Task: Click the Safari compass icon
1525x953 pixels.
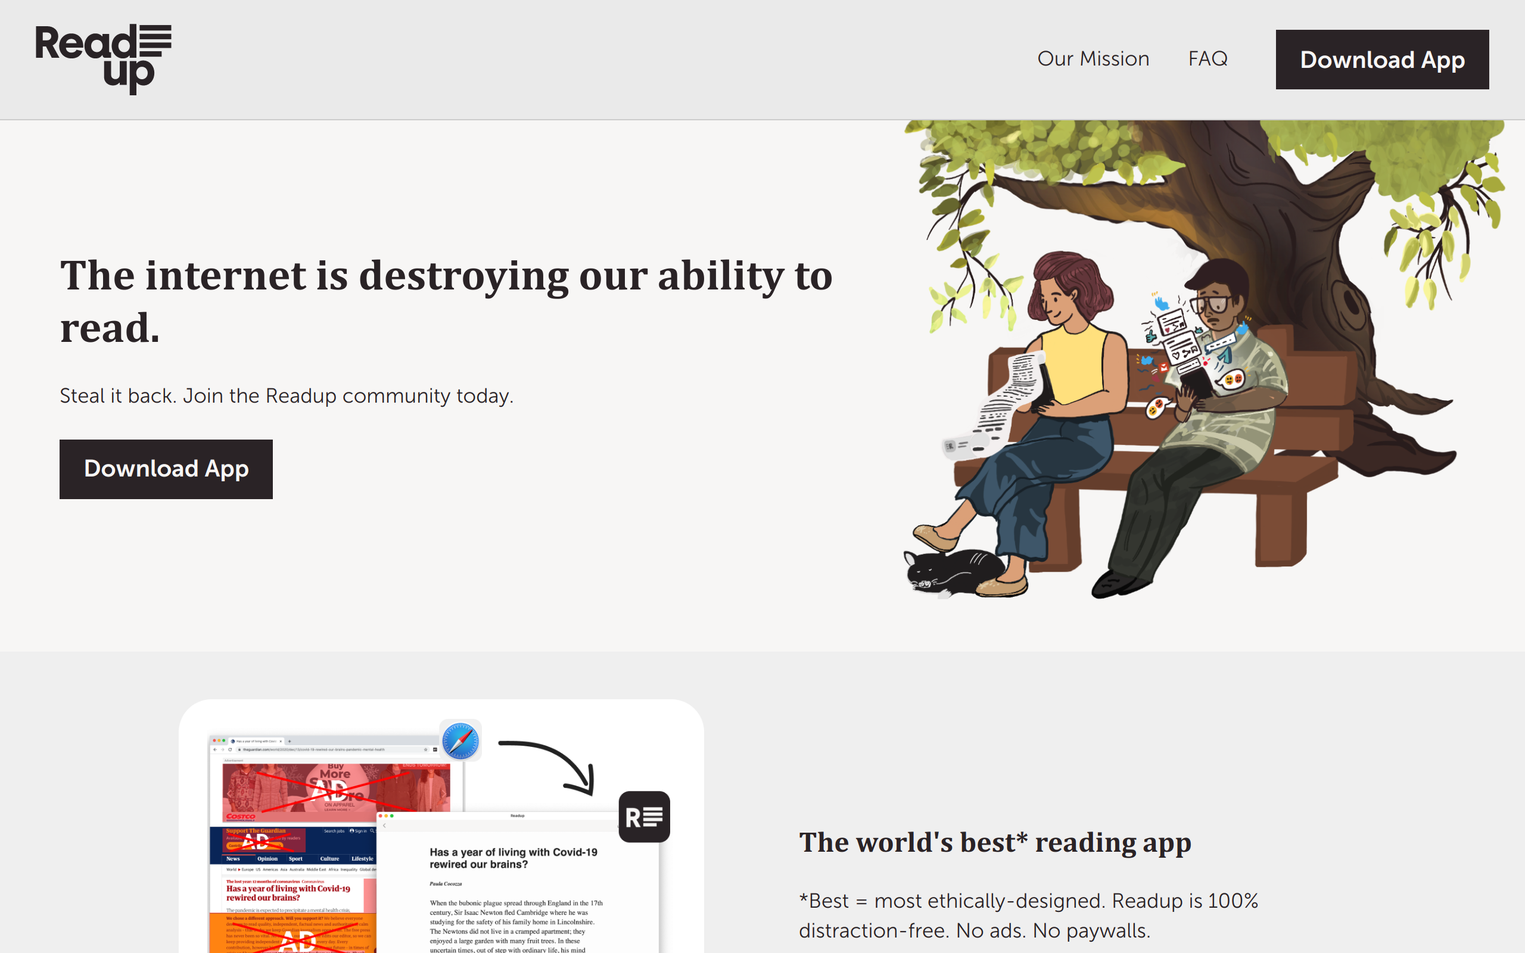Action: [x=460, y=740]
